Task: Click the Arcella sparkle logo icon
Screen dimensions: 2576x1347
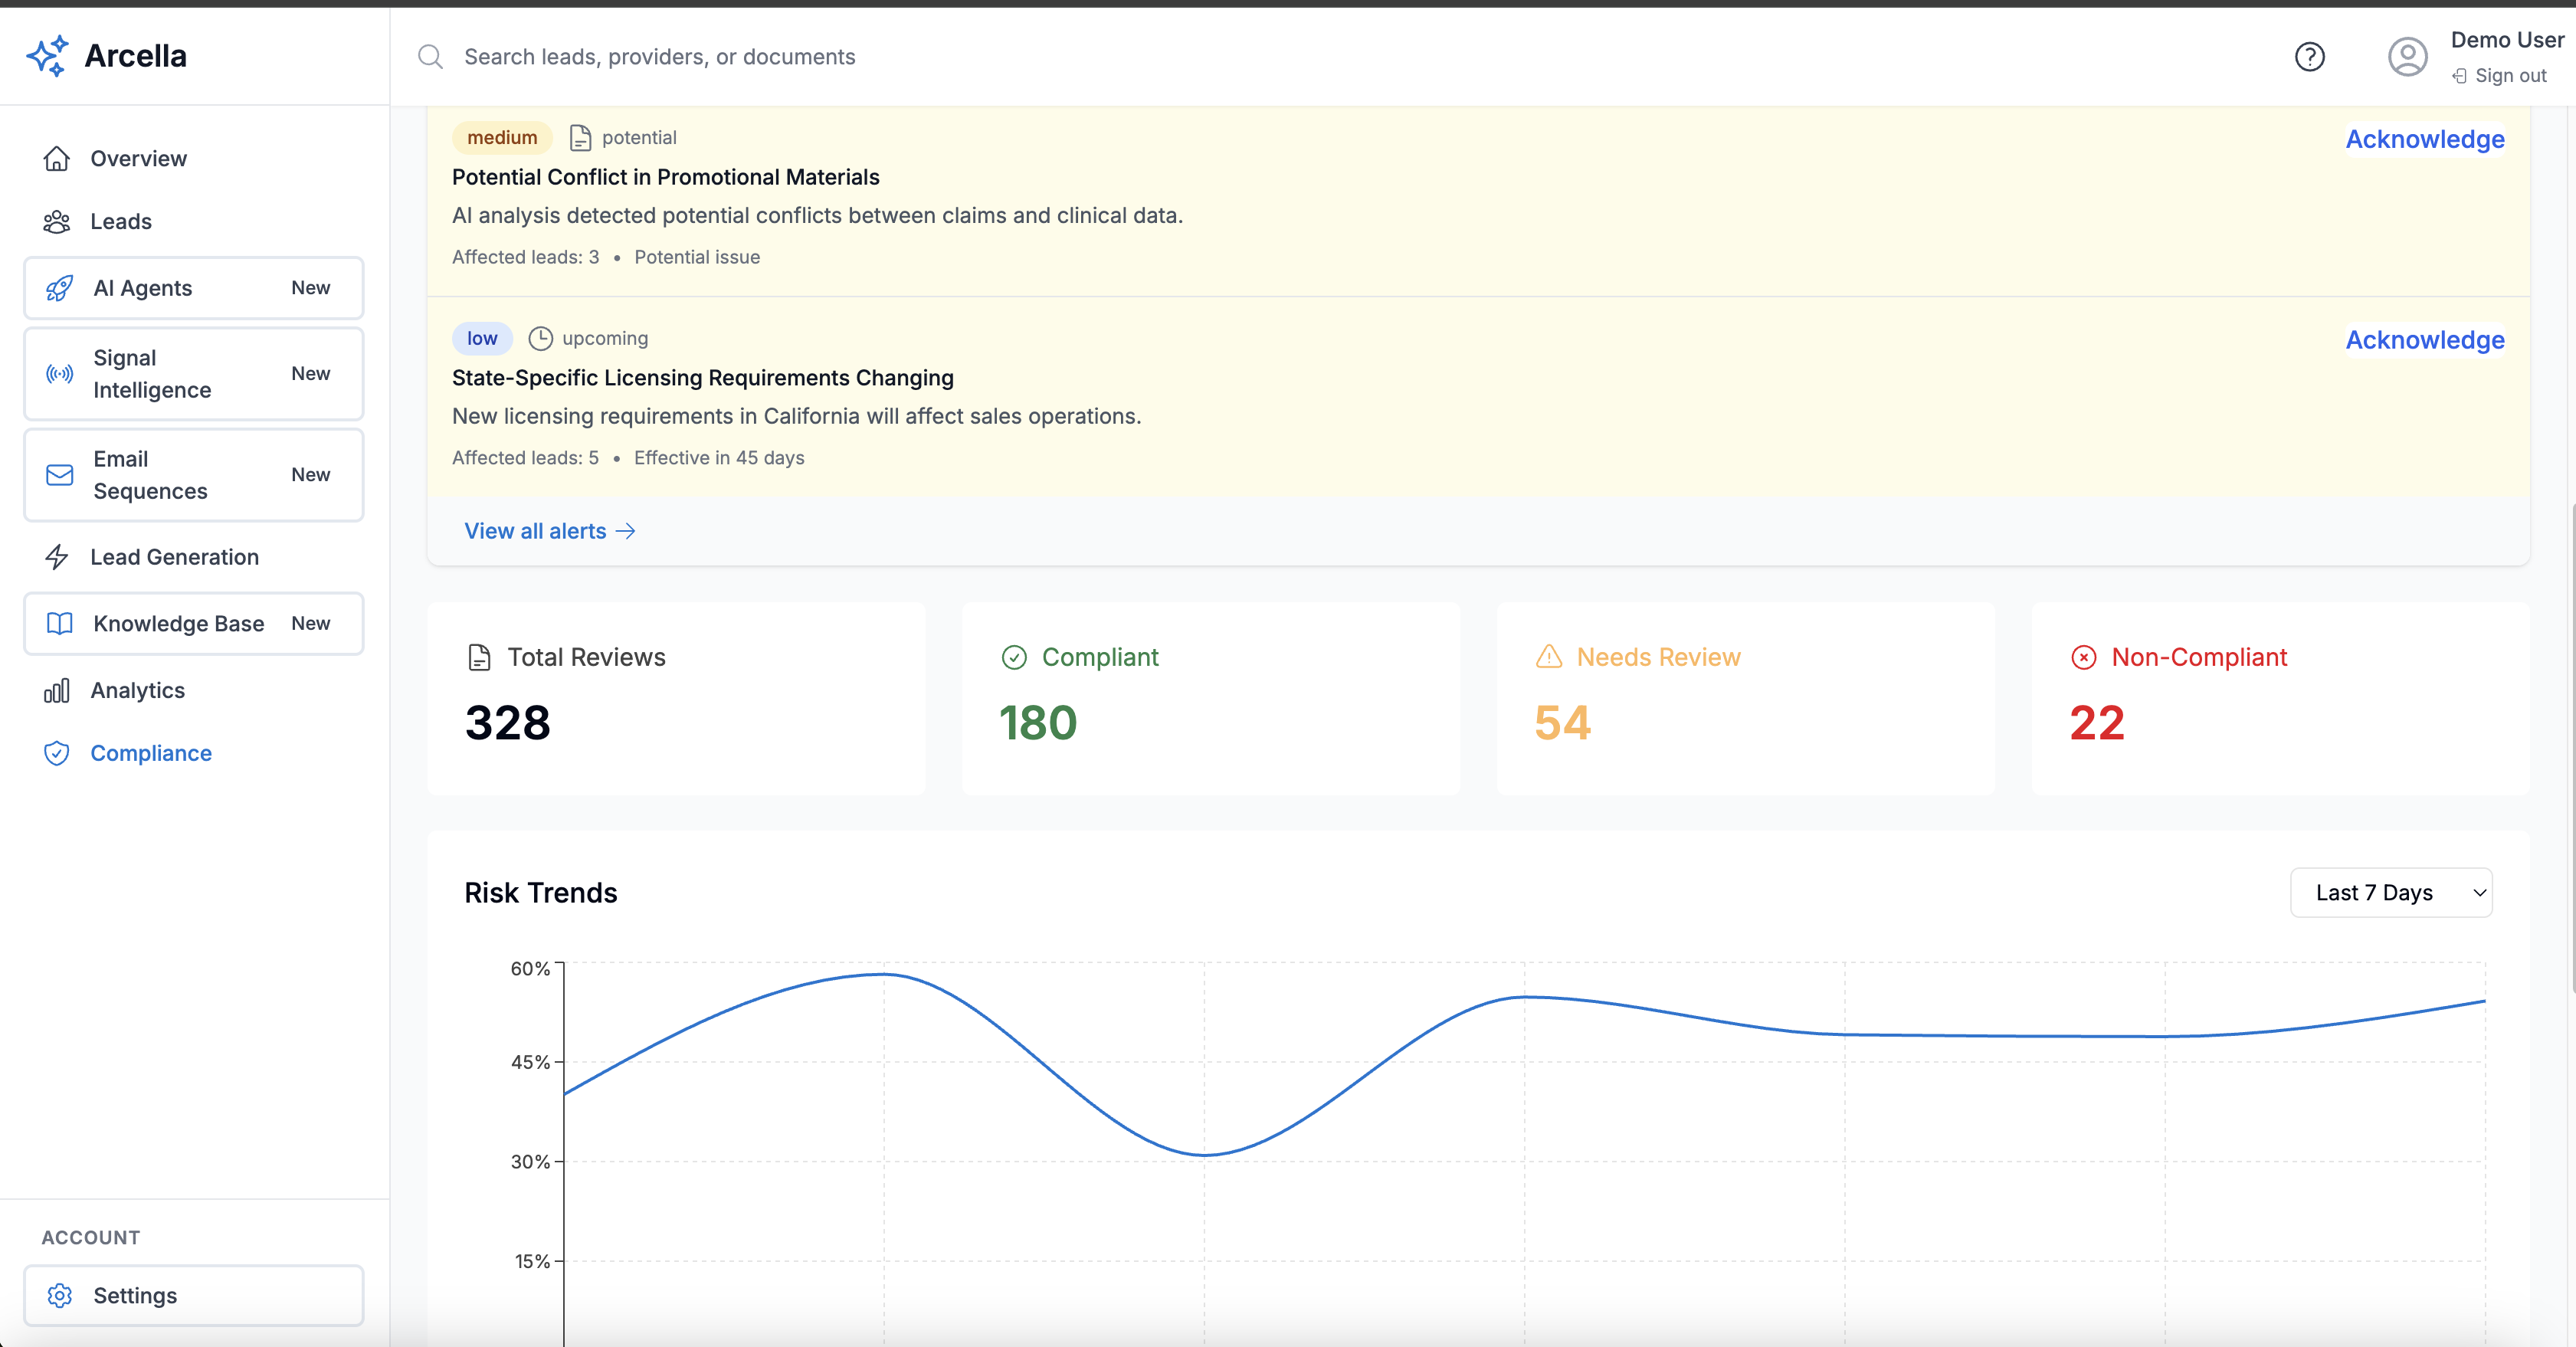Action: tap(47, 56)
